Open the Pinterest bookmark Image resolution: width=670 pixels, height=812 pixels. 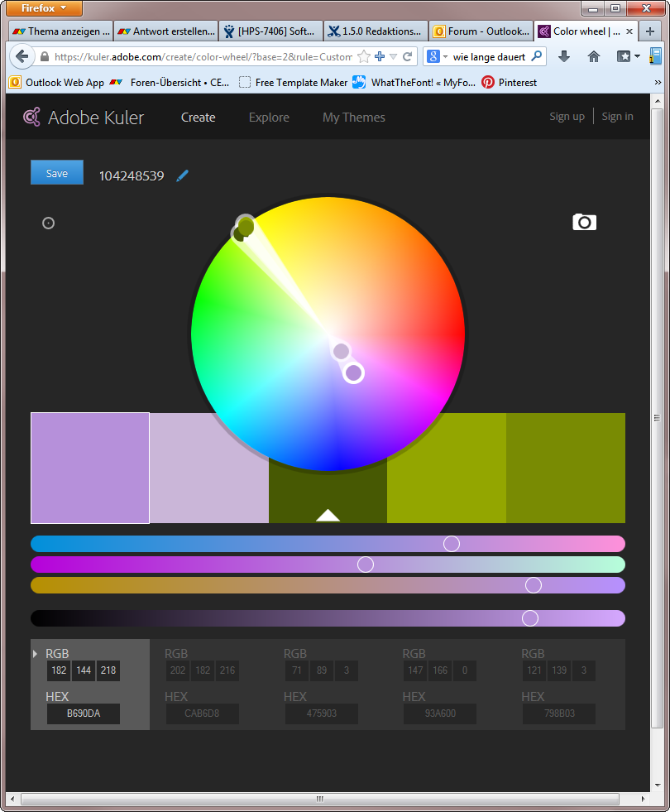tap(509, 83)
